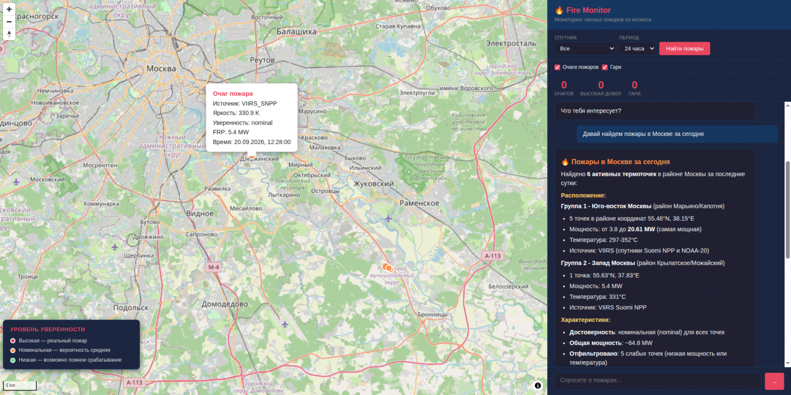The height and width of the screenshot is (395, 791).
Task: Click the Характеристики: subheading in chat
Action: click(x=586, y=320)
